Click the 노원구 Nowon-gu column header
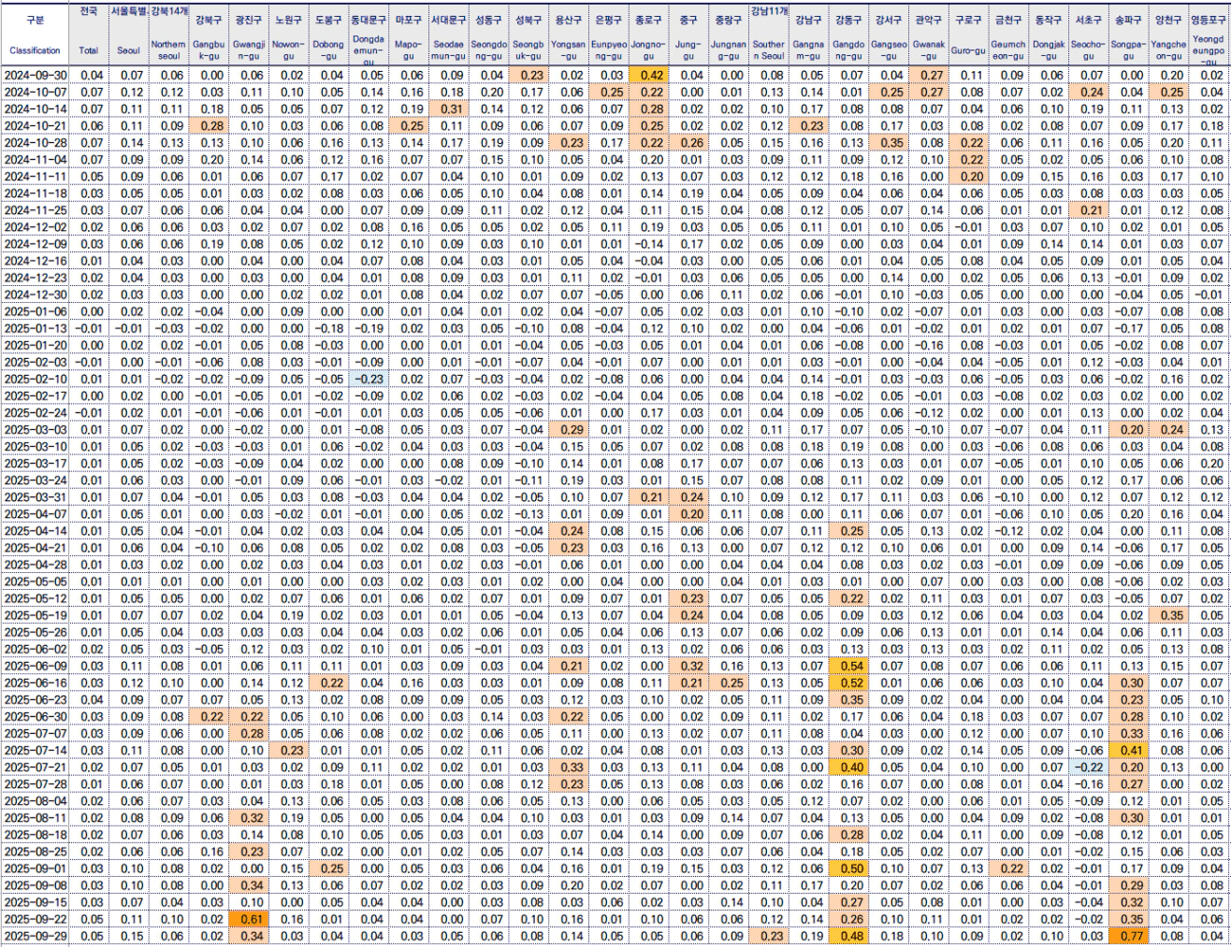Viewport: 1231px width, 947px height. pos(289,35)
